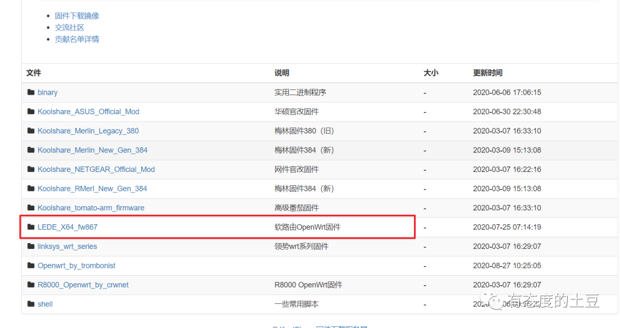This screenshot has width=620, height=328.
Task: Click timestamp 2020-06-06 17:06:15
Action: click(507, 92)
